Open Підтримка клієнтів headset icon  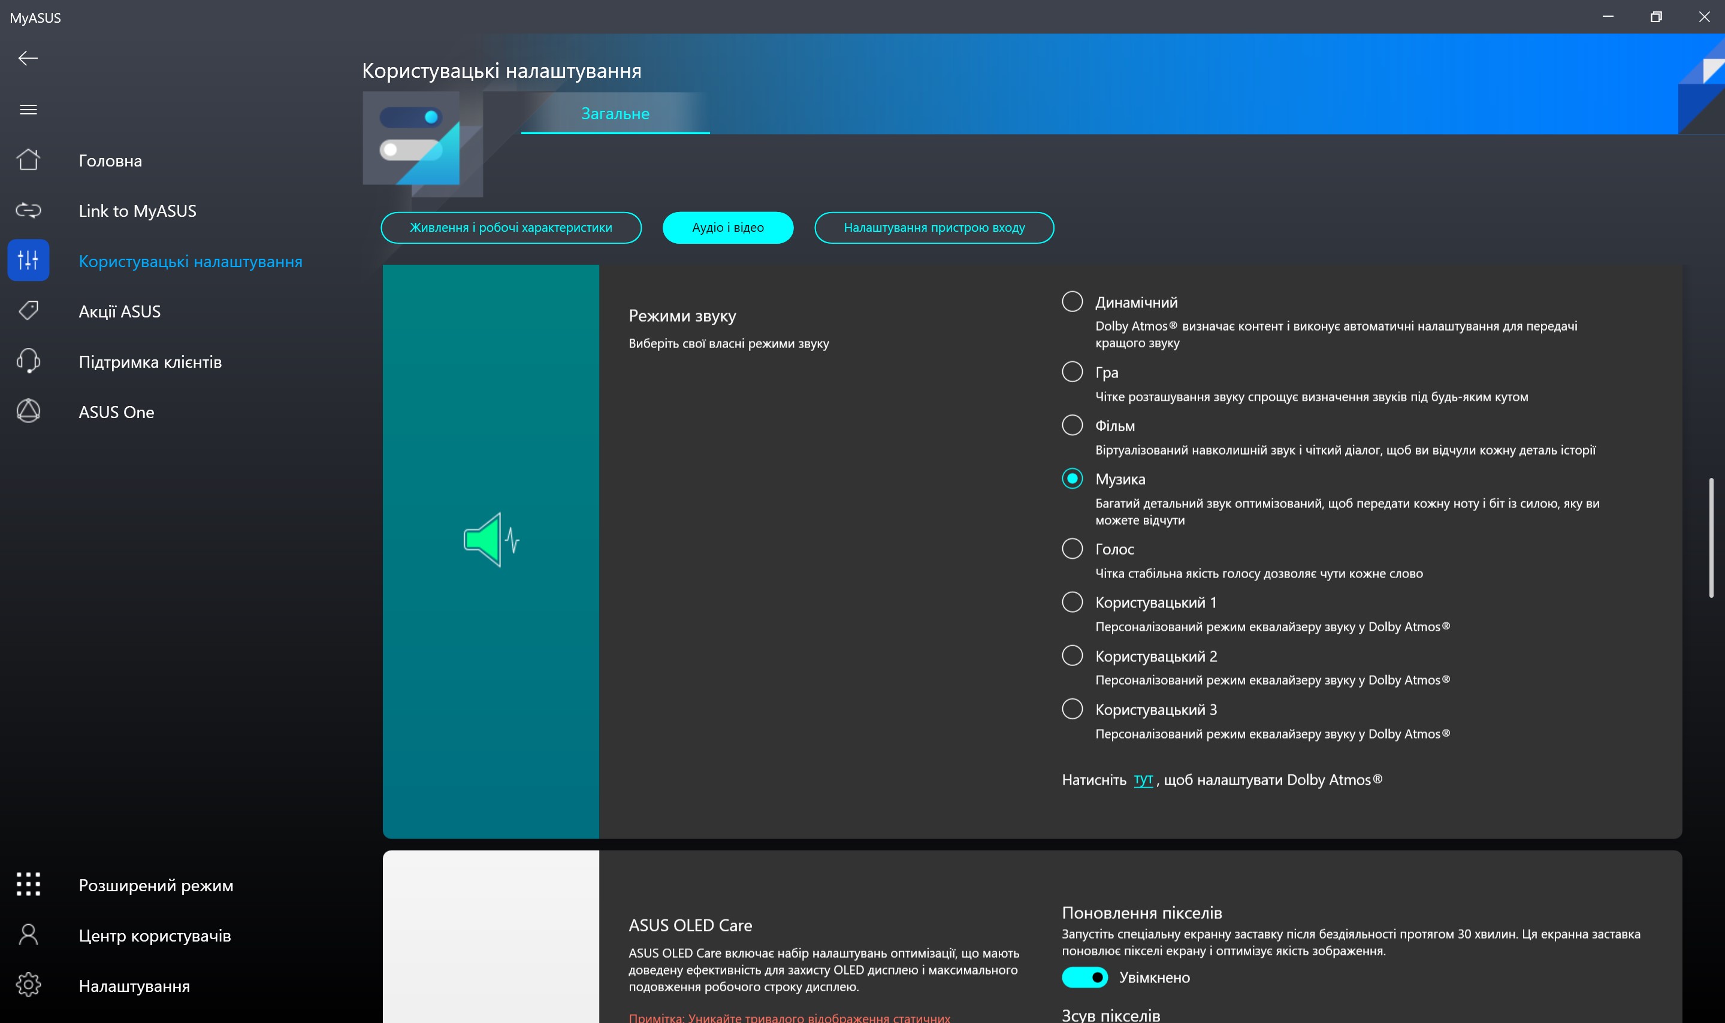[x=28, y=361]
